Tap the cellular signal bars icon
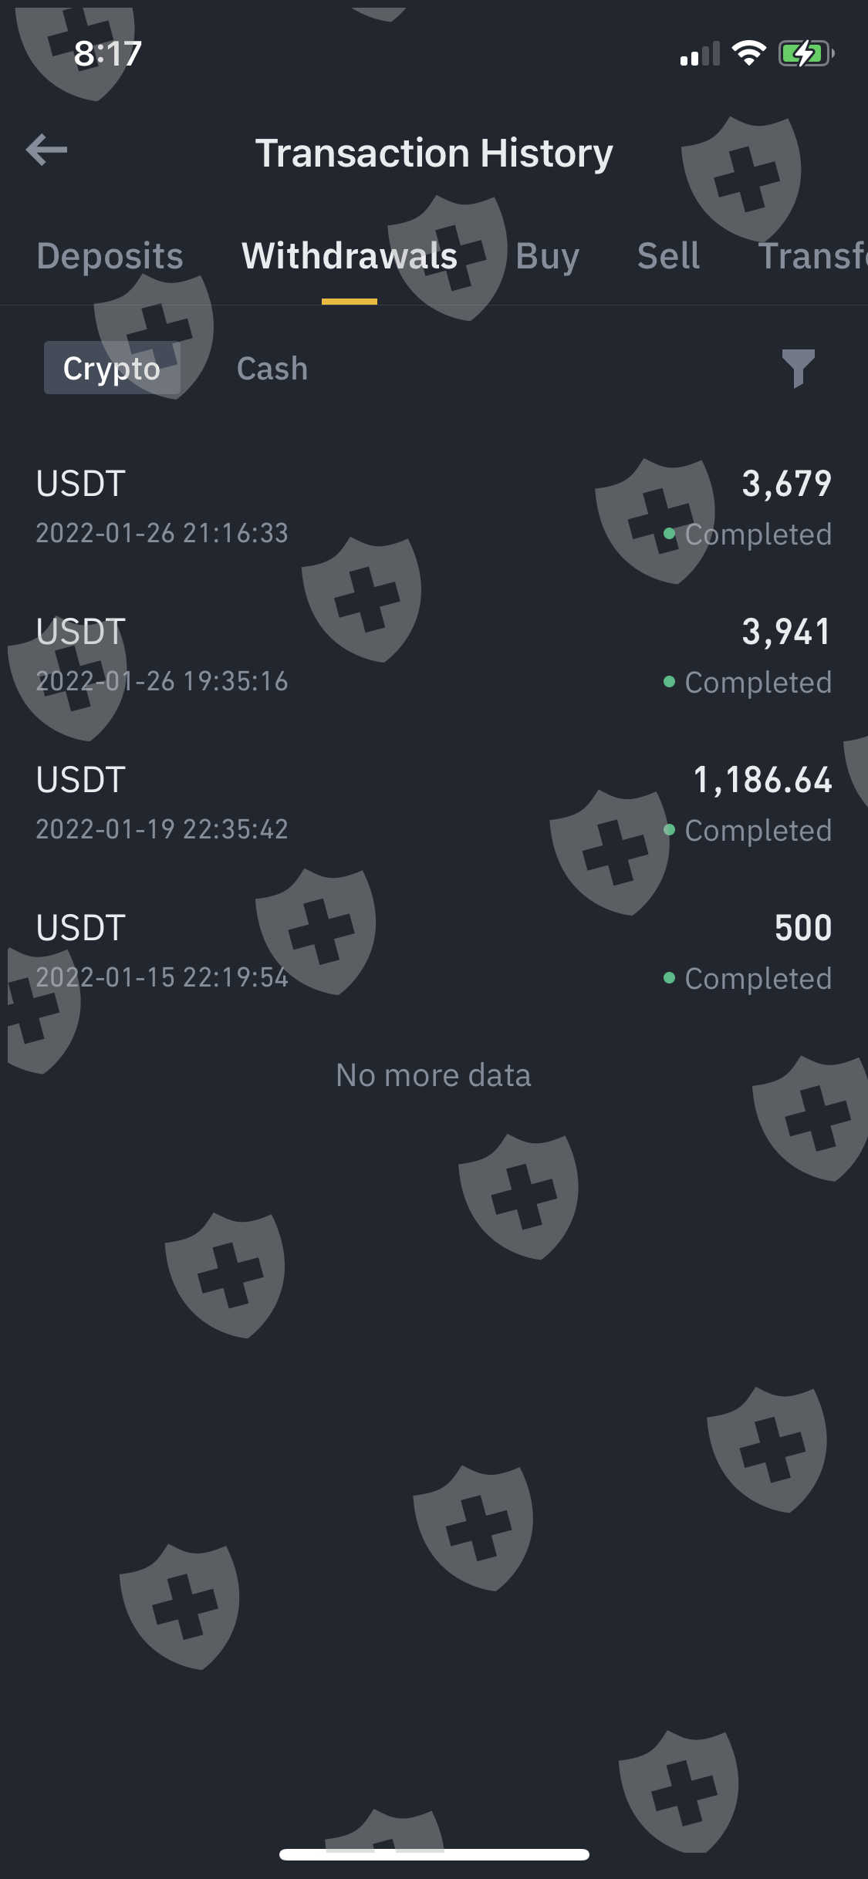 click(699, 54)
